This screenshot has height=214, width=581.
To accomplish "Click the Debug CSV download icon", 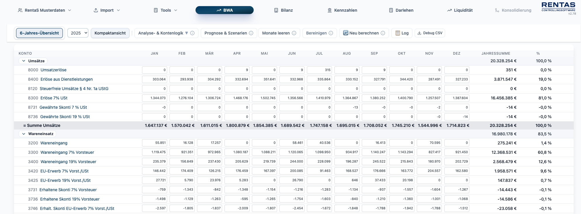I will point(419,33).
